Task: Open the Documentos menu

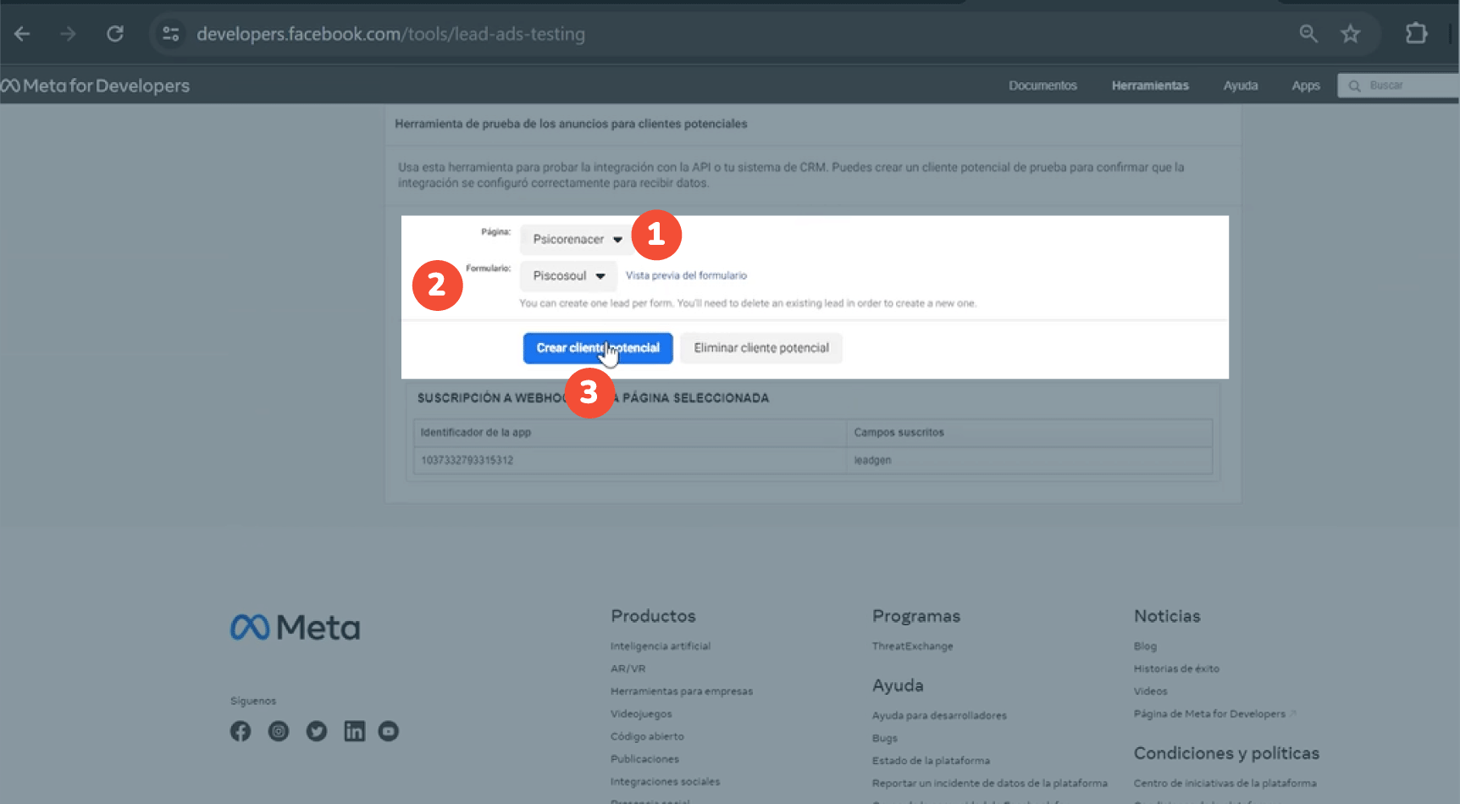Action: [x=1042, y=86]
